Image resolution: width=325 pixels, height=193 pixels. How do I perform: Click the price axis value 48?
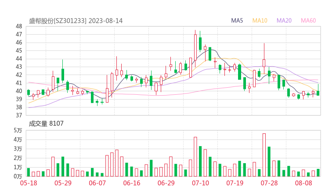[19, 26]
